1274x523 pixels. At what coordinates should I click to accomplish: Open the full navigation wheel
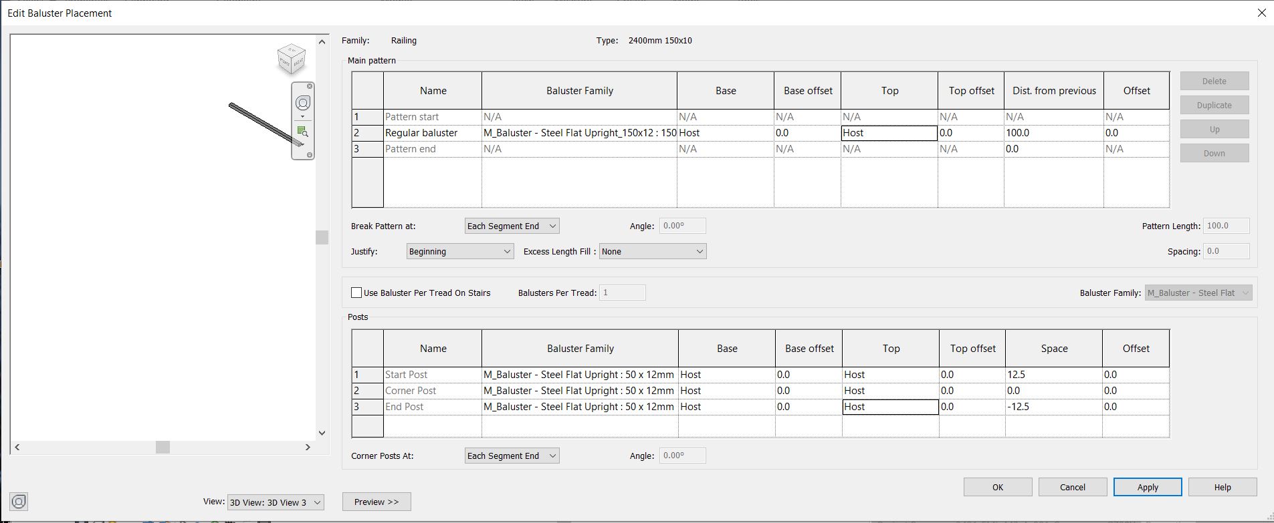coord(303,103)
